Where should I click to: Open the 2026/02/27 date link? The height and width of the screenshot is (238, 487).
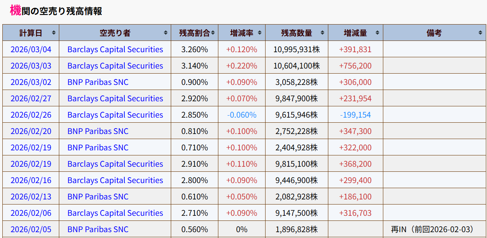[x=31, y=99]
